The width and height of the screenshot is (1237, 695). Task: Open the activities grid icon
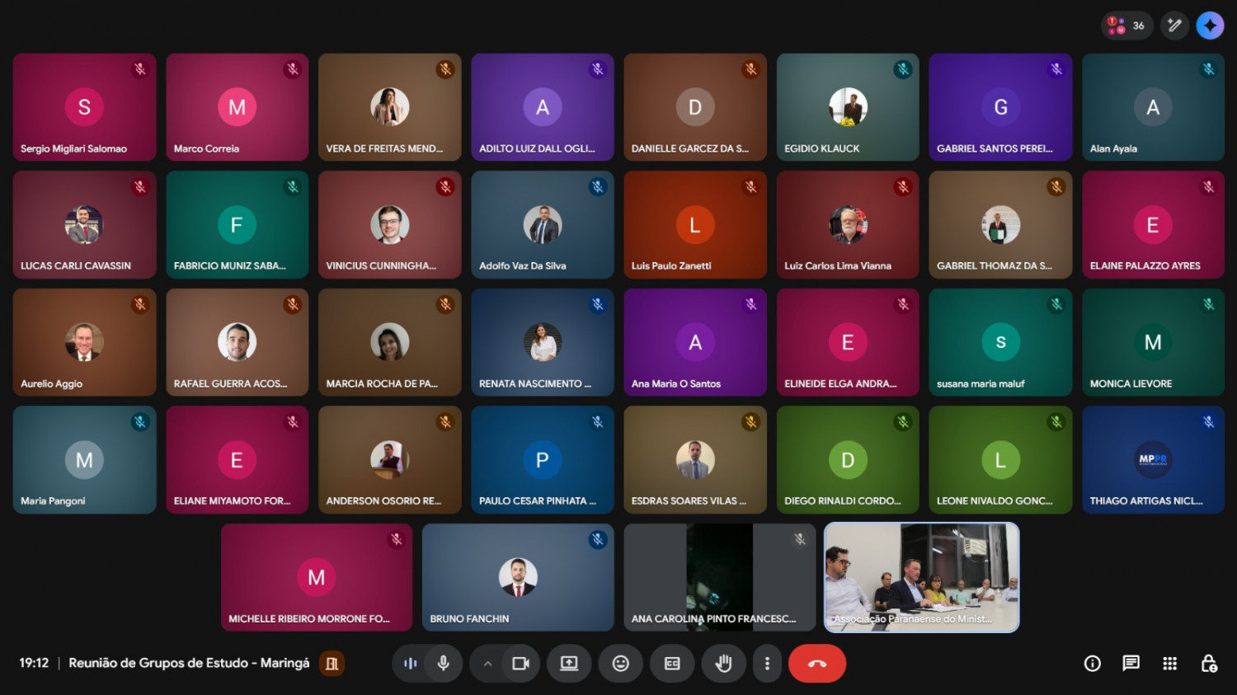click(1169, 664)
